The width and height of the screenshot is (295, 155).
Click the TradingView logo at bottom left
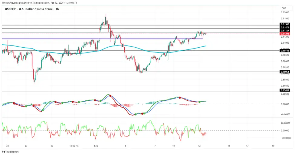pos(11,152)
